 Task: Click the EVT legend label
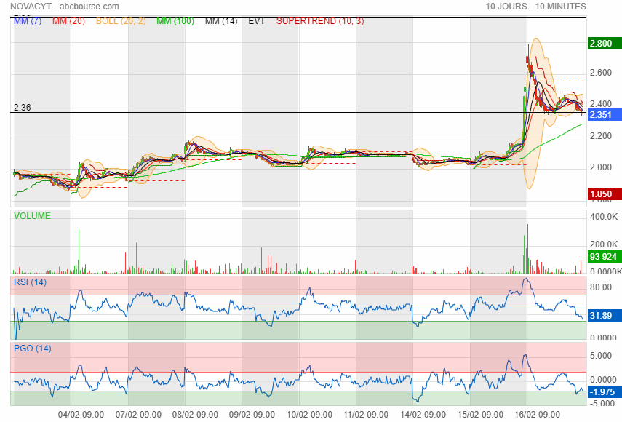coord(256,21)
